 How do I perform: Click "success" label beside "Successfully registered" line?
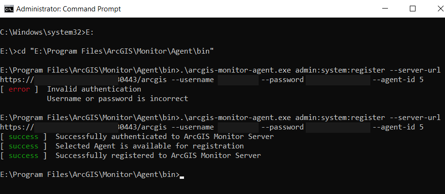click(23, 156)
